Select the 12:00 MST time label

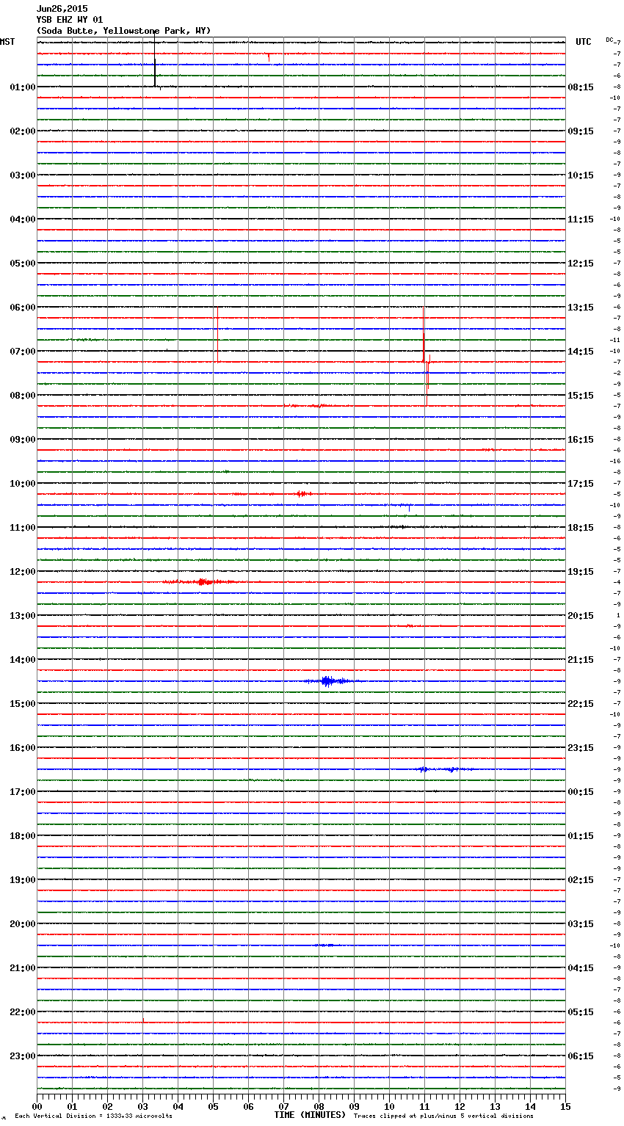pos(23,572)
